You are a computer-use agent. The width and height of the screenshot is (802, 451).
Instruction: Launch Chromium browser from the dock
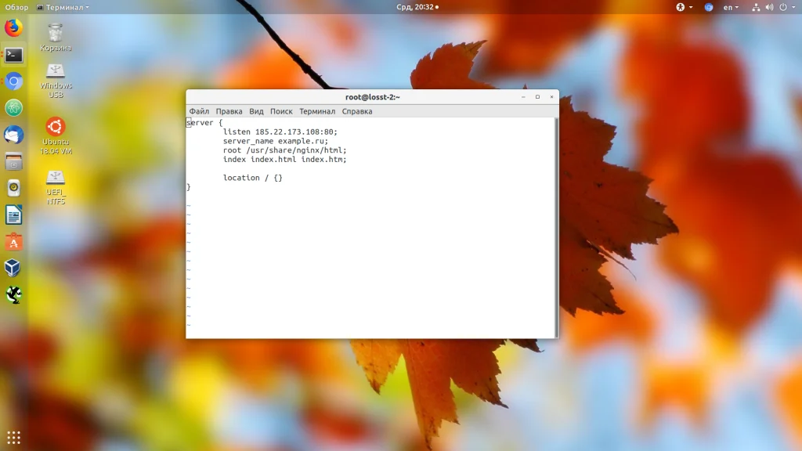(14, 81)
